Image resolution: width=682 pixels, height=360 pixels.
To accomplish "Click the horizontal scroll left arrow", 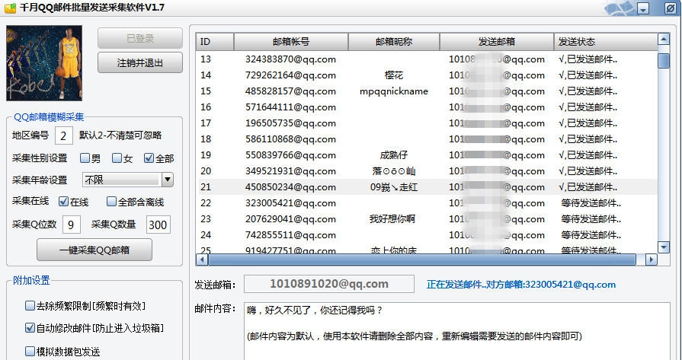I will [x=202, y=260].
